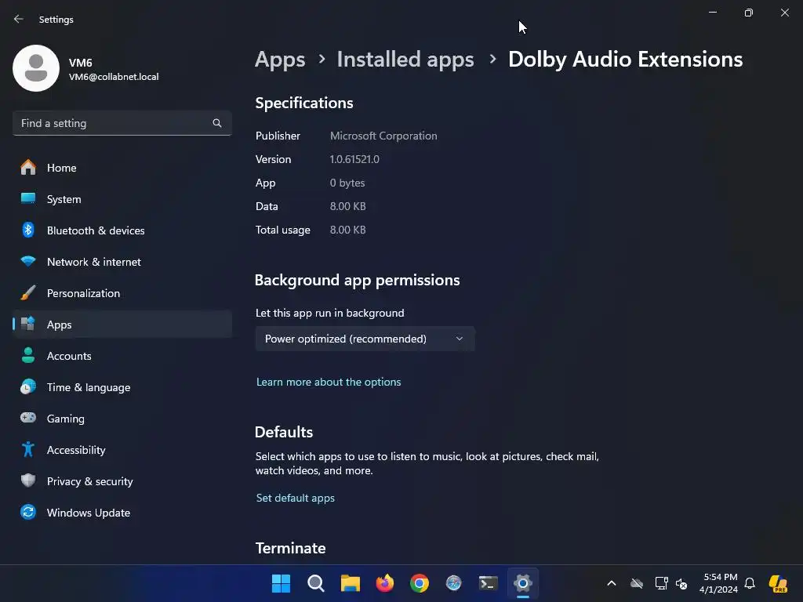Click the Gaming controller icon in sidebar
Viewport: 803px width, 602px height.
tap(28, 419)
